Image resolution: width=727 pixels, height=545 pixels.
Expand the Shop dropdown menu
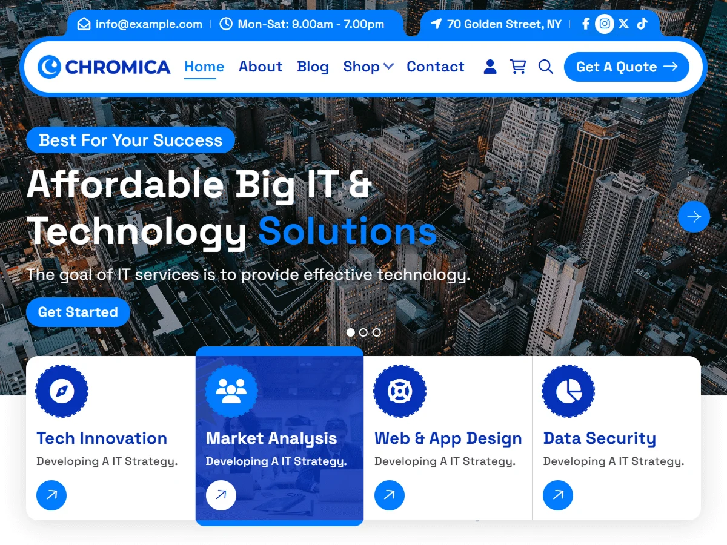pos(368,67)
